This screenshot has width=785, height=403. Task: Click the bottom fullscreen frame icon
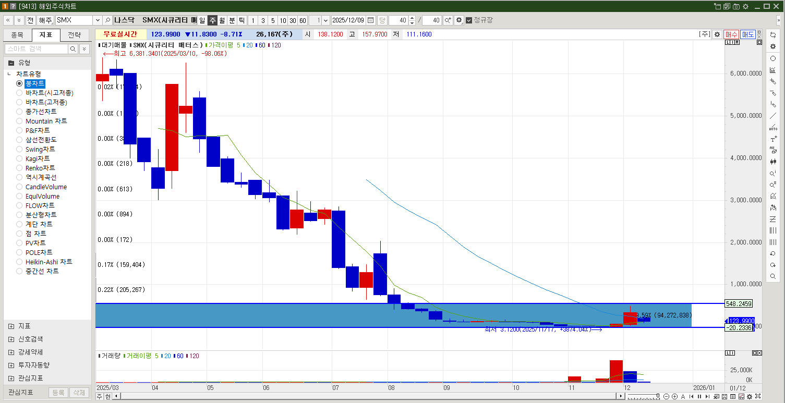(758, 396)
